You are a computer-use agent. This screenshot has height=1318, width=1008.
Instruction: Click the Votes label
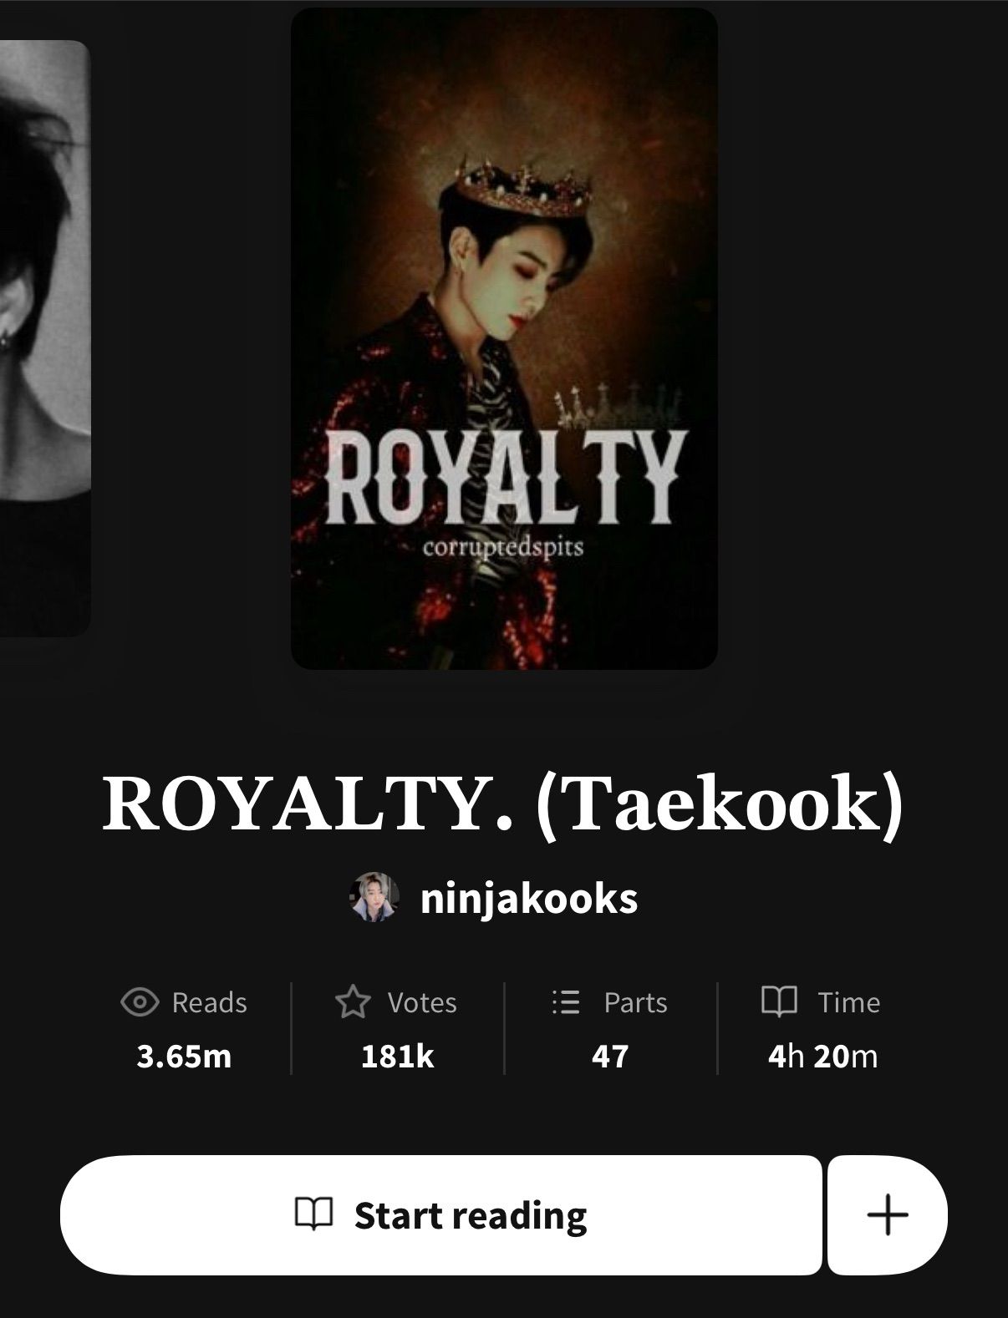click(422, 1002)
